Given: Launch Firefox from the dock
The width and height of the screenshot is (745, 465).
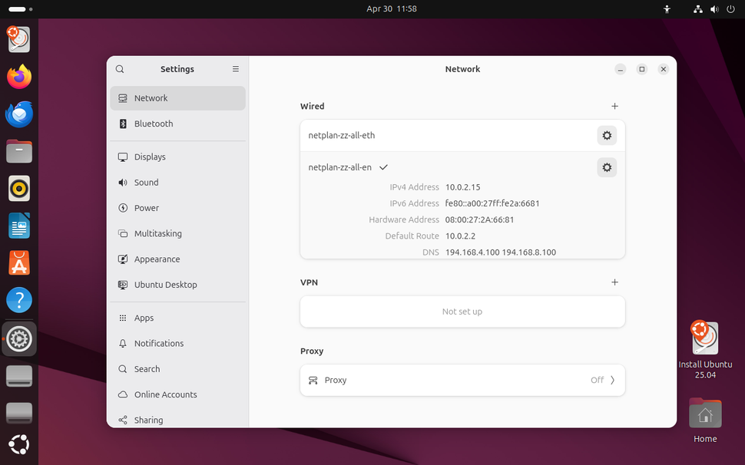Looking at the screenshot, I should pyautogui.click(x=18, y=76).
